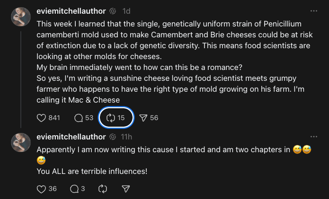The height and width of the screenshot is (199, 329).
Task: Like the "terrible influences" reply post
Action: tap(42, 189)
